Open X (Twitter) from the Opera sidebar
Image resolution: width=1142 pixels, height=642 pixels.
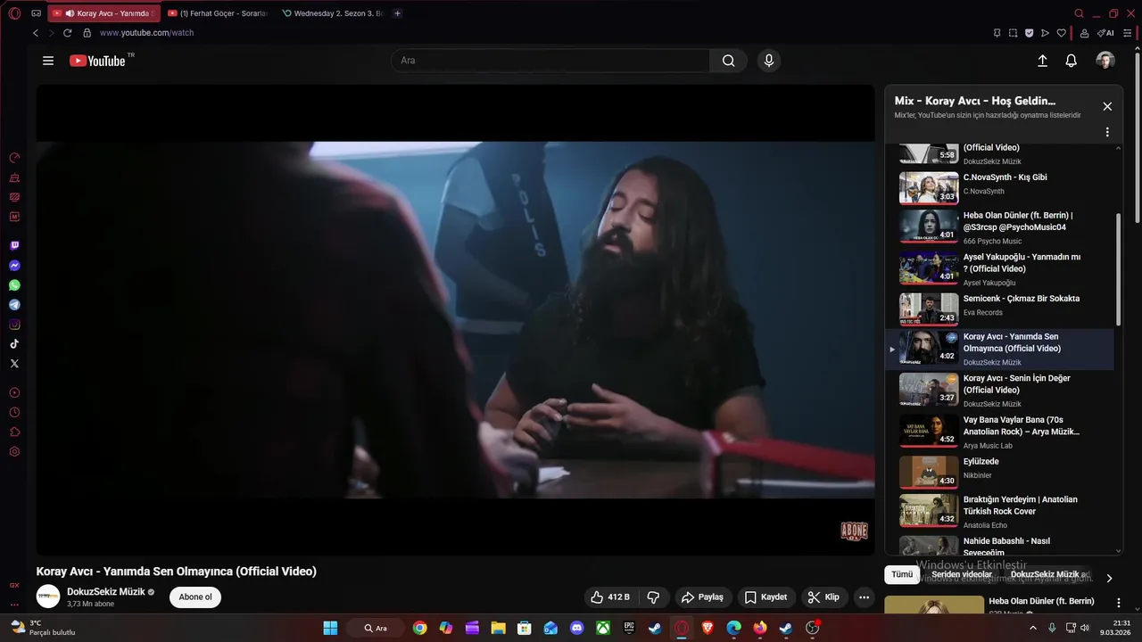coord(14,364)
